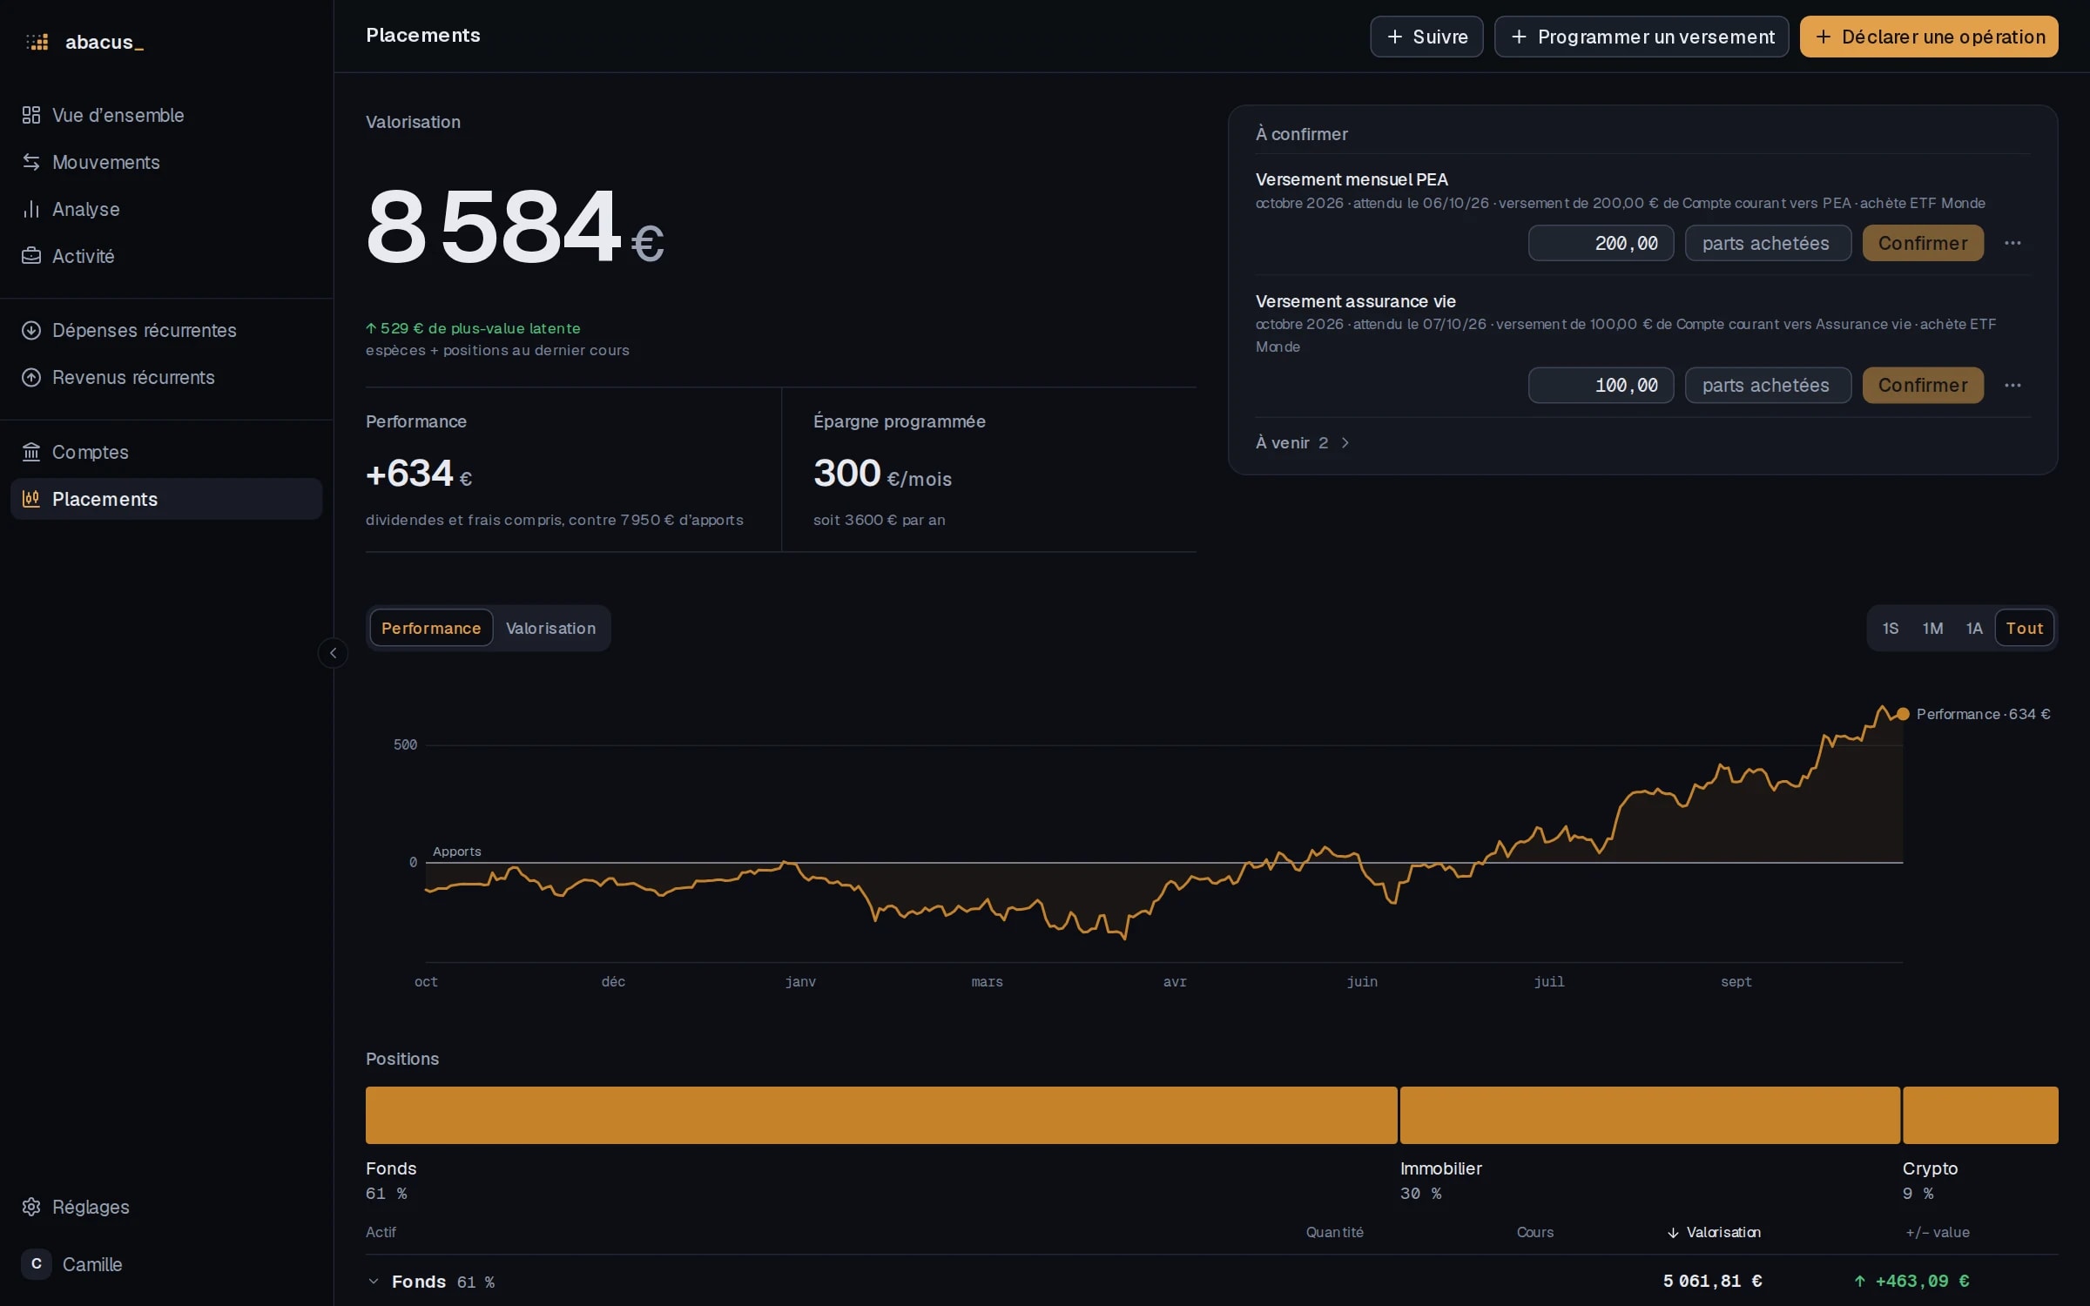Click the Activité briefcase icon
This screenshot has width=2090, height=1306.
coord(31,256)
